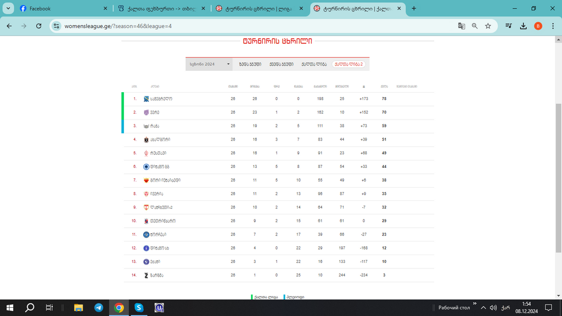
Task: Click the goal difference value -234
Action: point(364,275)
